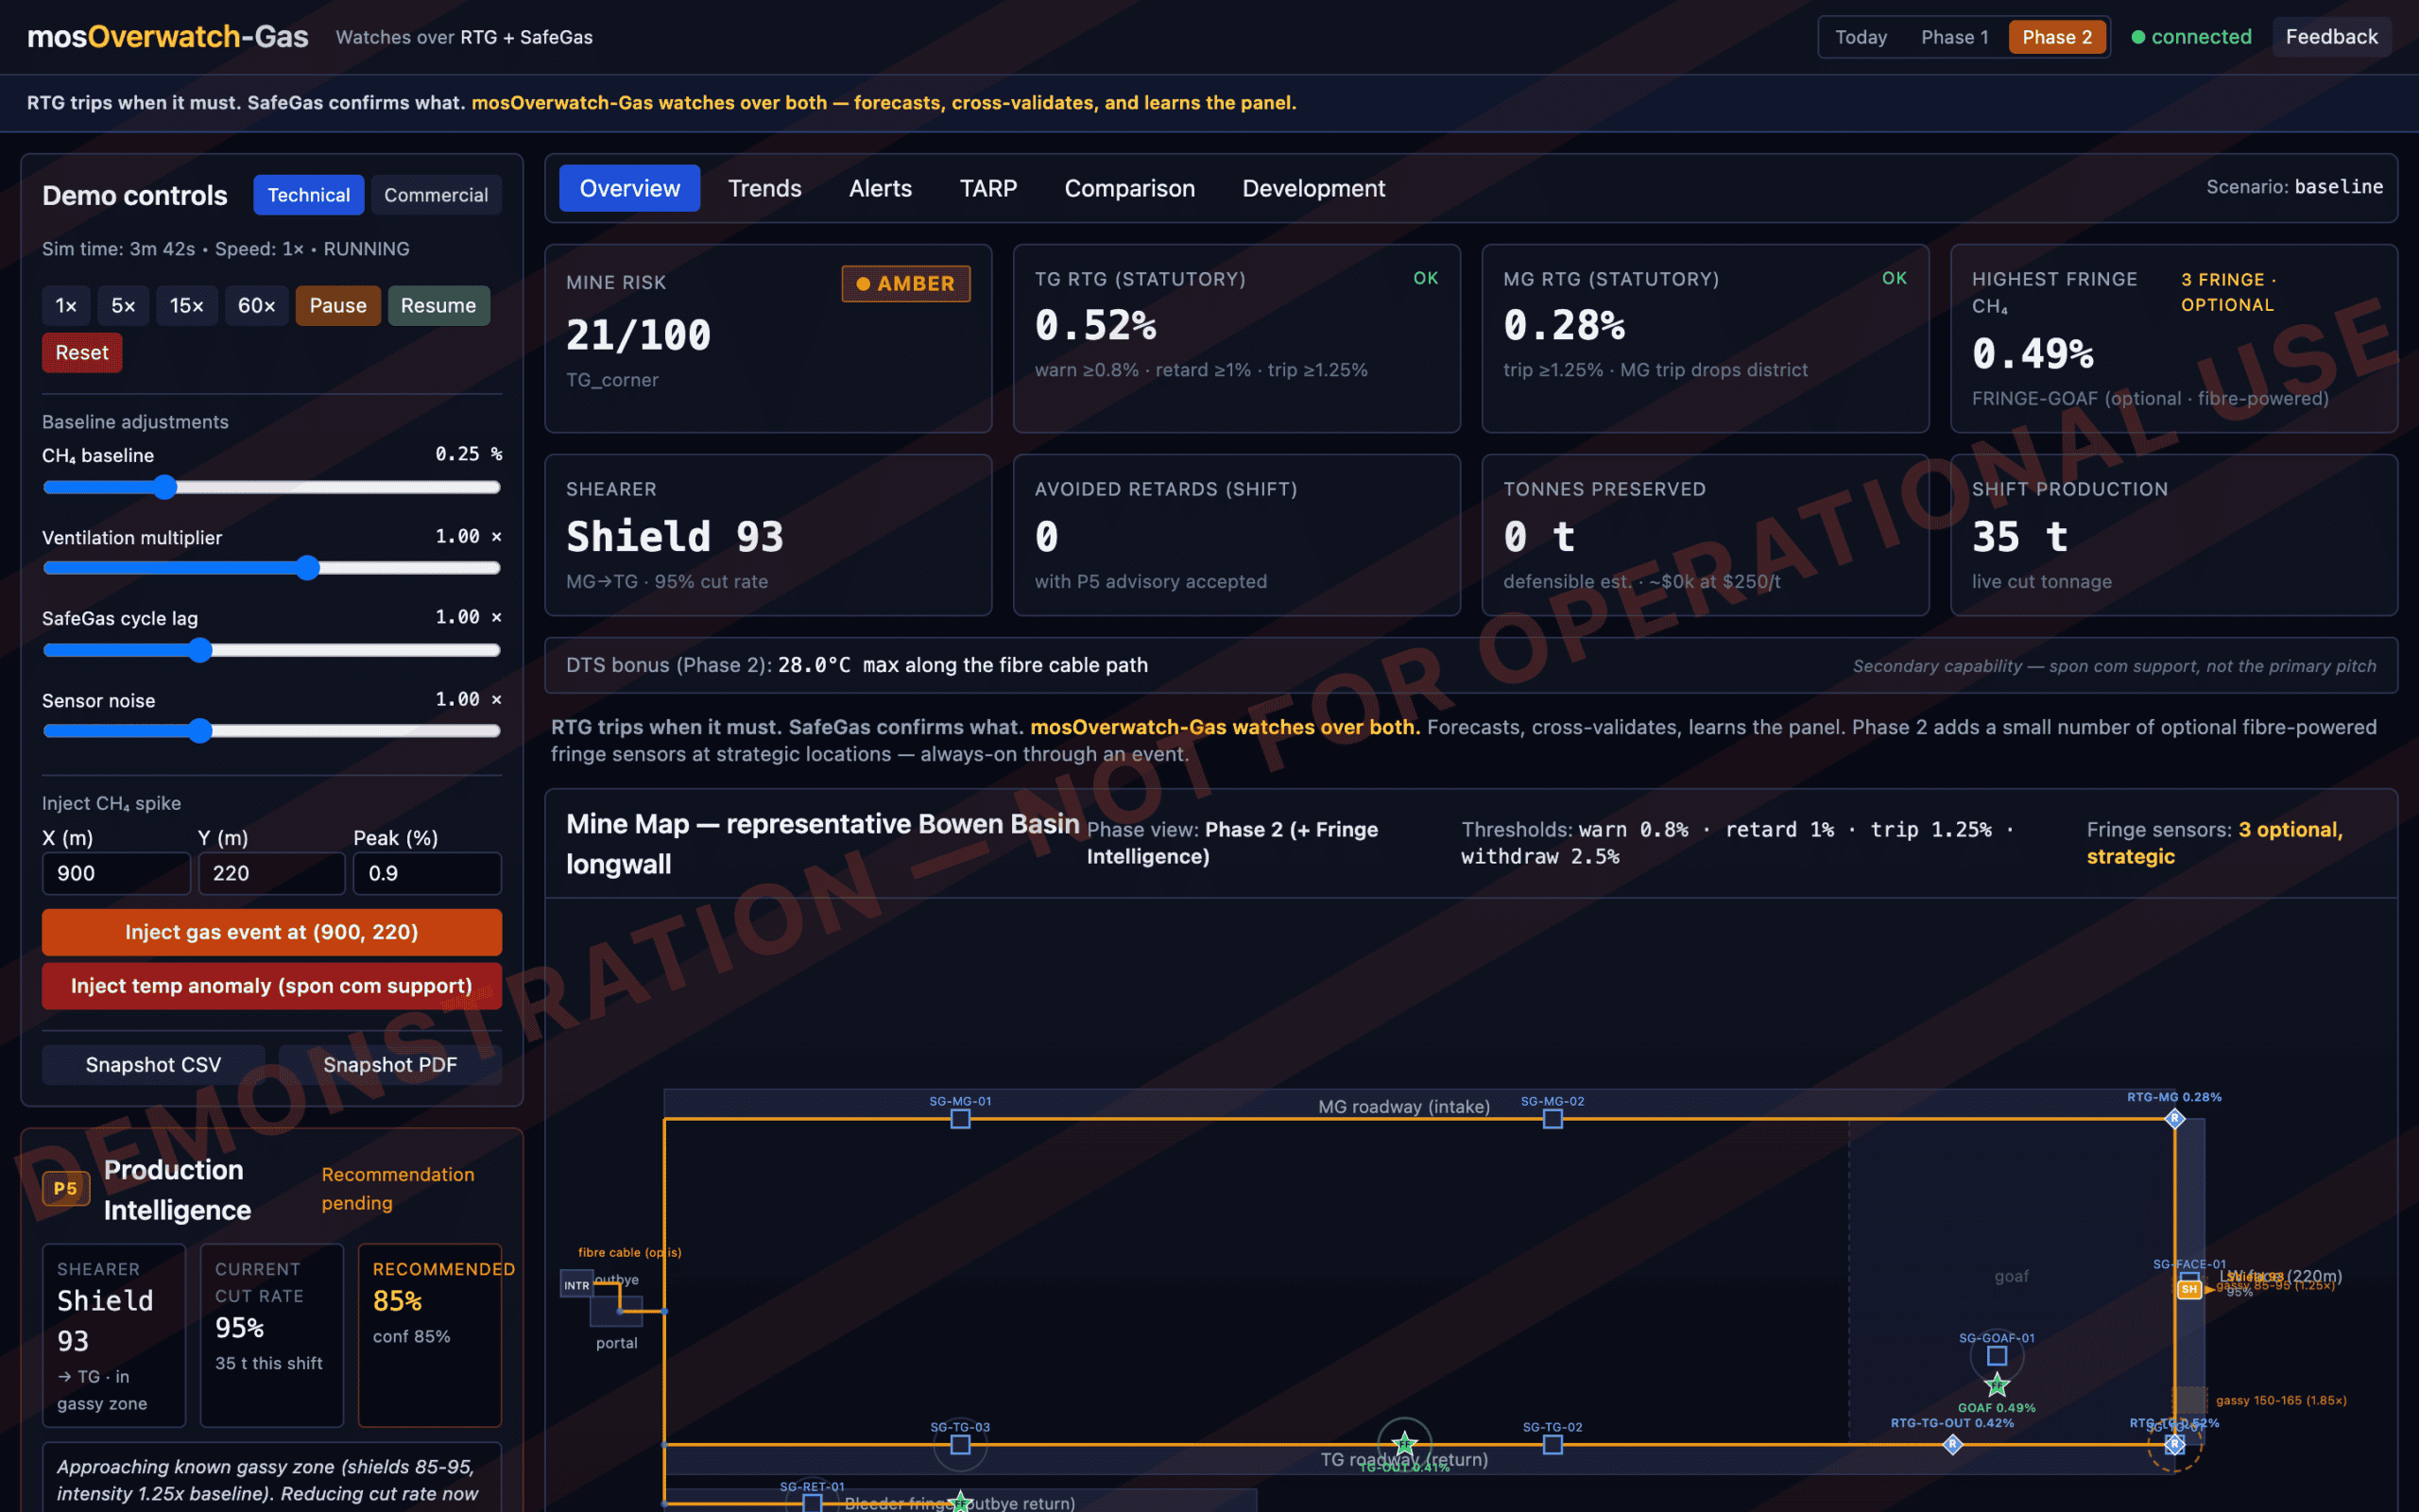Open the Development tab

1313,188
